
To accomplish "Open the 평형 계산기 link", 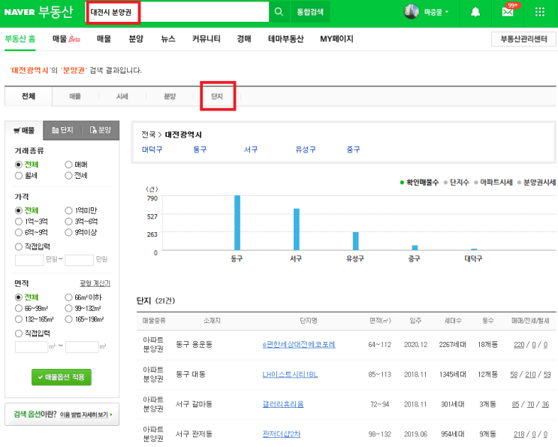I will point(95,283).
